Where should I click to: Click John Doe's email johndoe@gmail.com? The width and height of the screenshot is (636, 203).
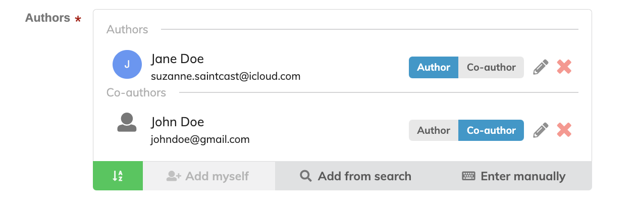point(200,139)
